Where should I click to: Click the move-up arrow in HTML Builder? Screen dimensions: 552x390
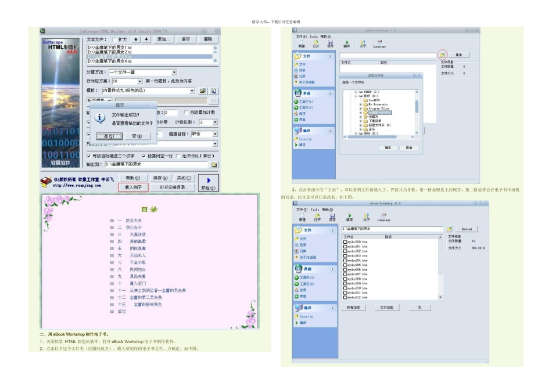click(x=136, y=39)
